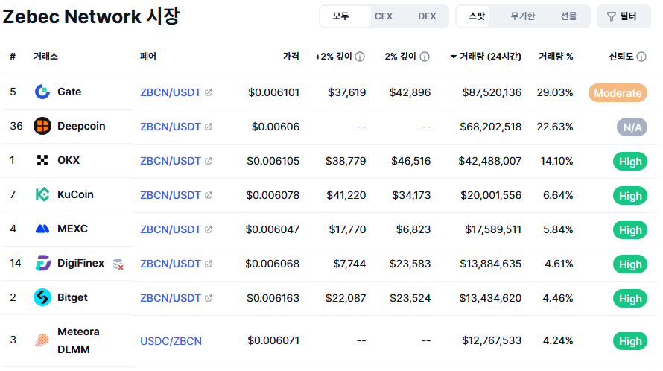
Task: Click external link icon in Deepcoin row
Action: point(209,127)
